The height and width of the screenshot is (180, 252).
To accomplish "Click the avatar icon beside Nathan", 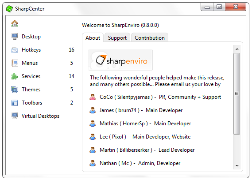I will [93, 163].
